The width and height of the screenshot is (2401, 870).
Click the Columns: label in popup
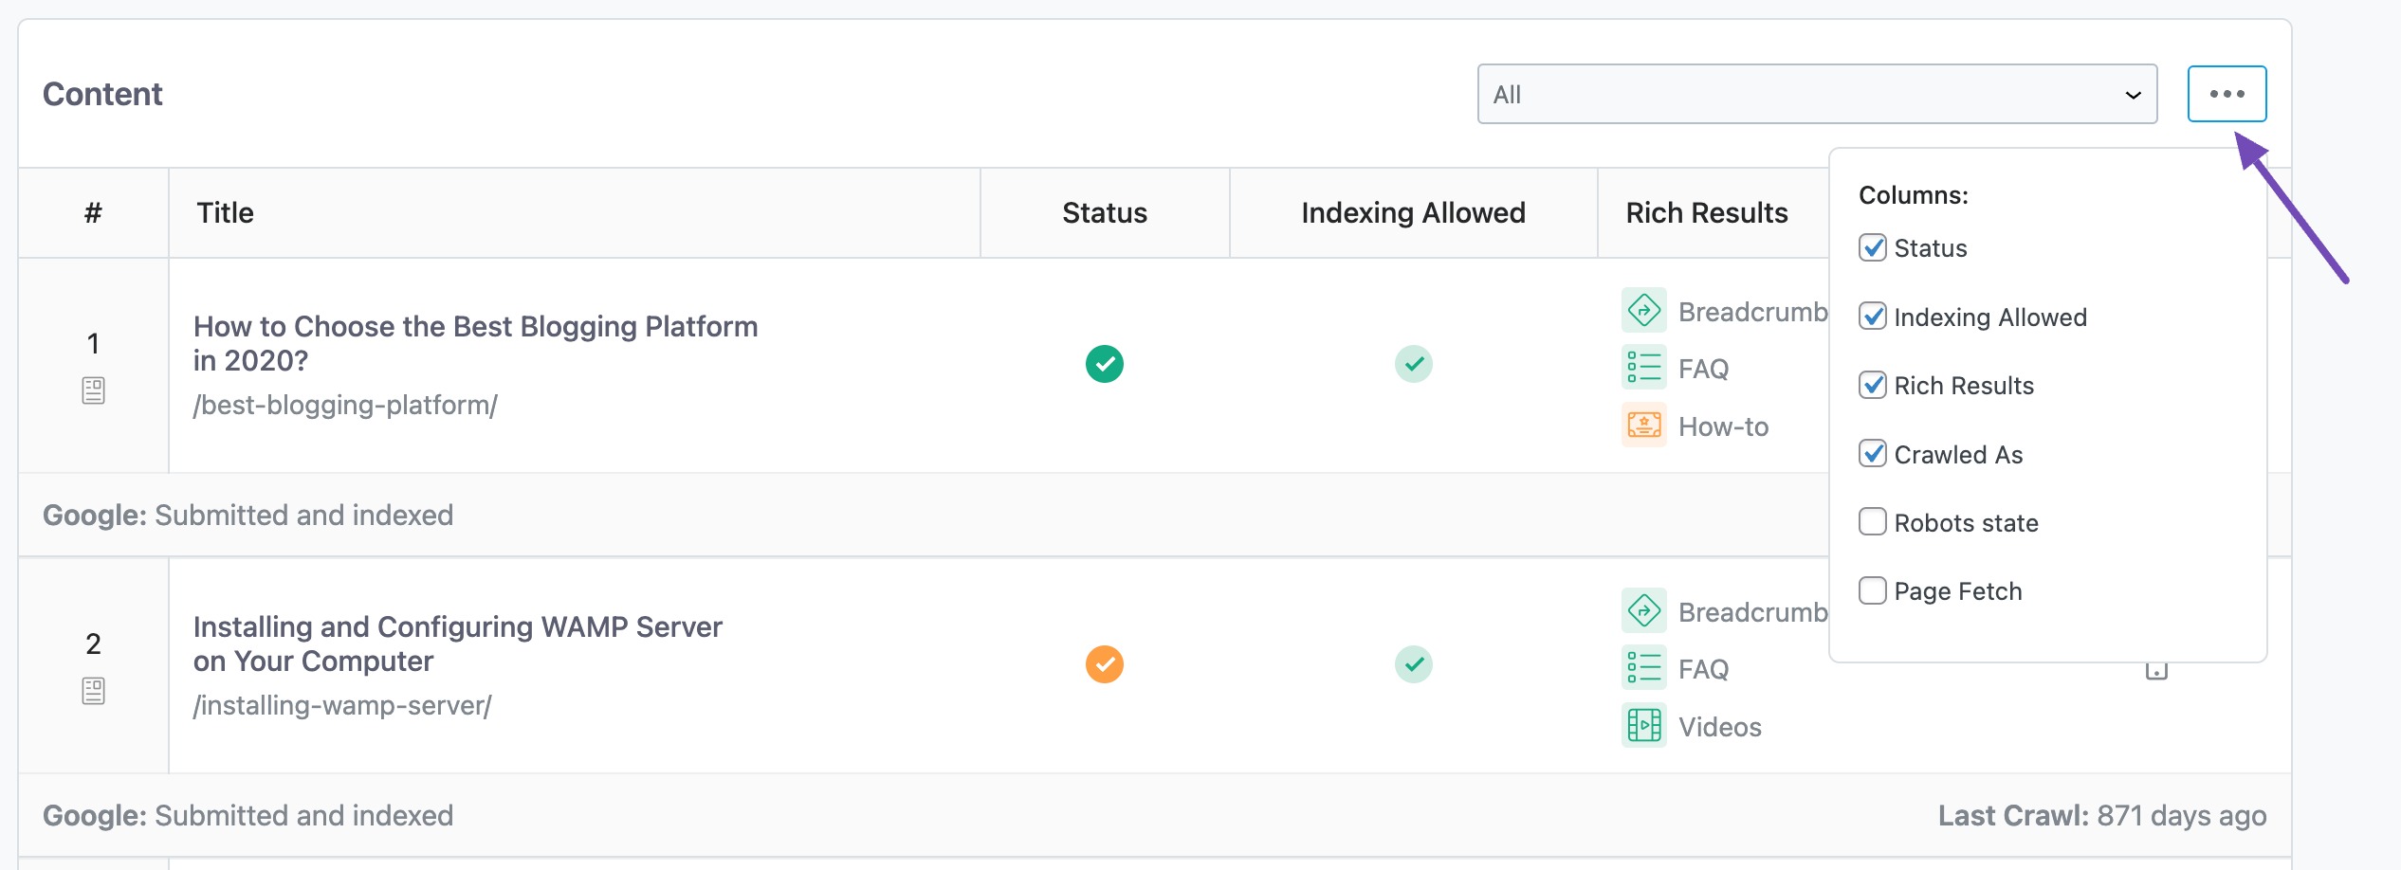point(1914,195)
